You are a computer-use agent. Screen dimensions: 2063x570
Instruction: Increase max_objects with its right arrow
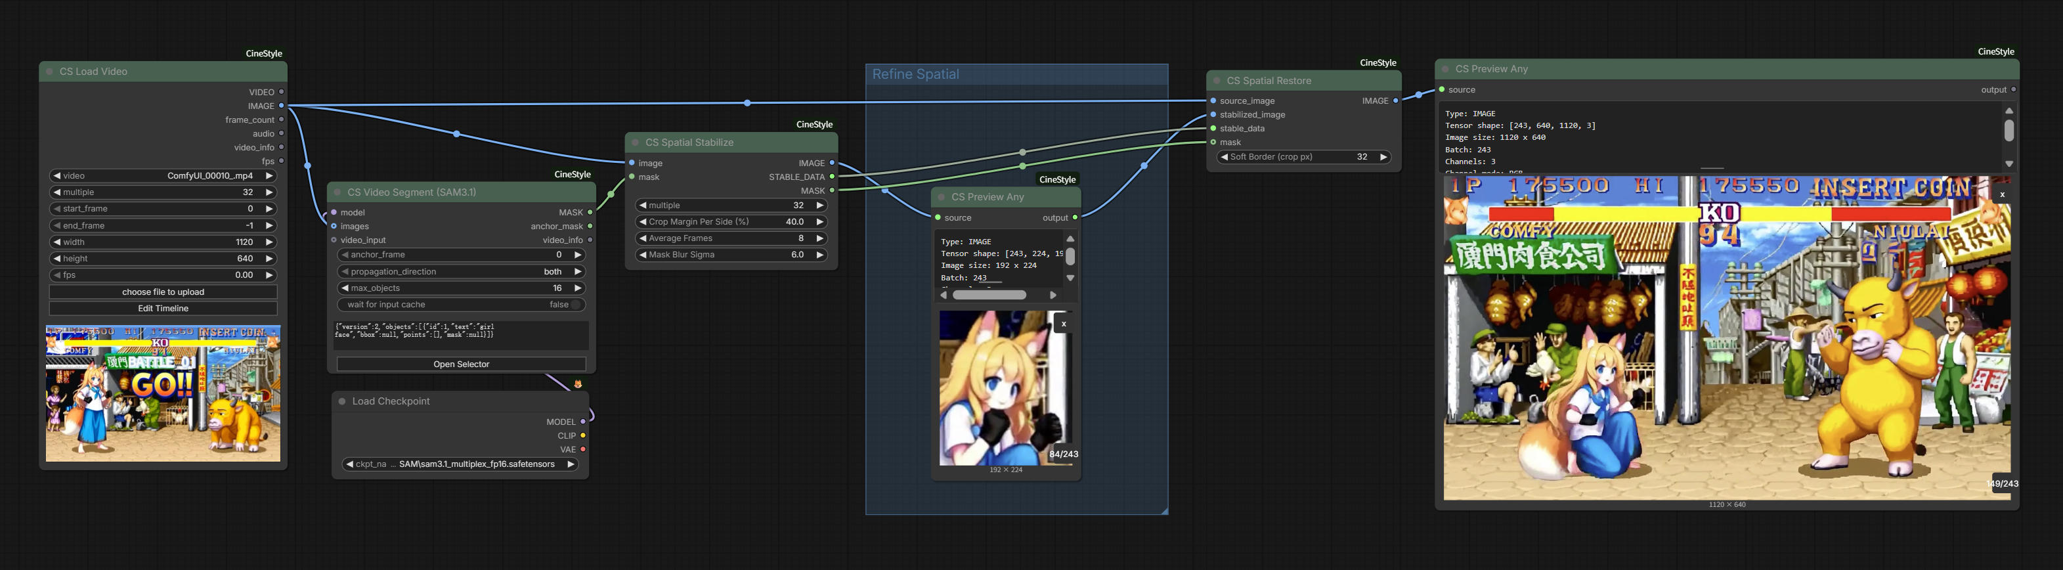tap(577, 288)
